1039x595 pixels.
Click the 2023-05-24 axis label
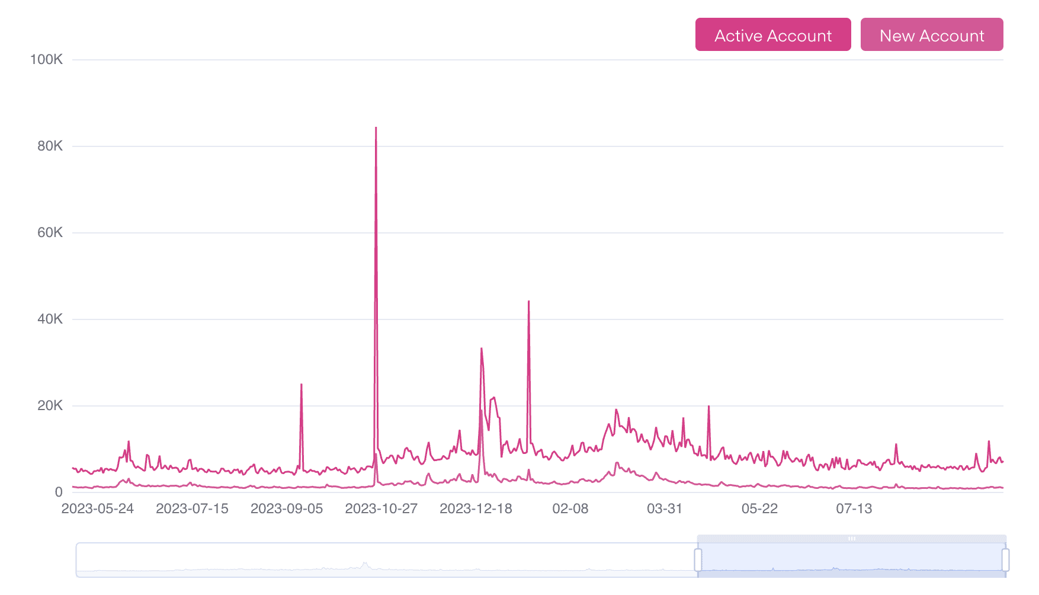(x=98, y=508)
